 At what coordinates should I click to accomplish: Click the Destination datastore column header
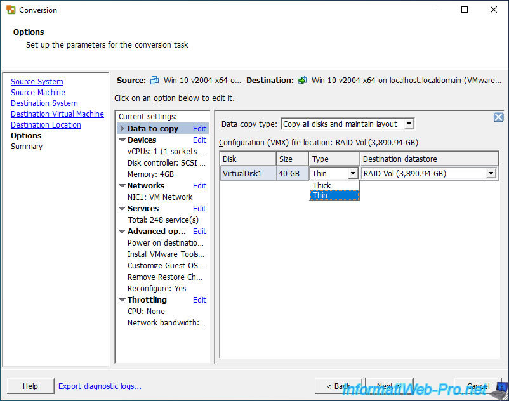click(x=429, y=159)
